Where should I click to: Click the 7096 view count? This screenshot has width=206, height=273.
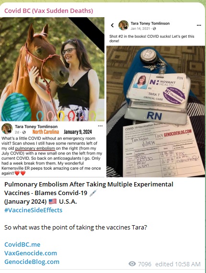coord(145,264)
